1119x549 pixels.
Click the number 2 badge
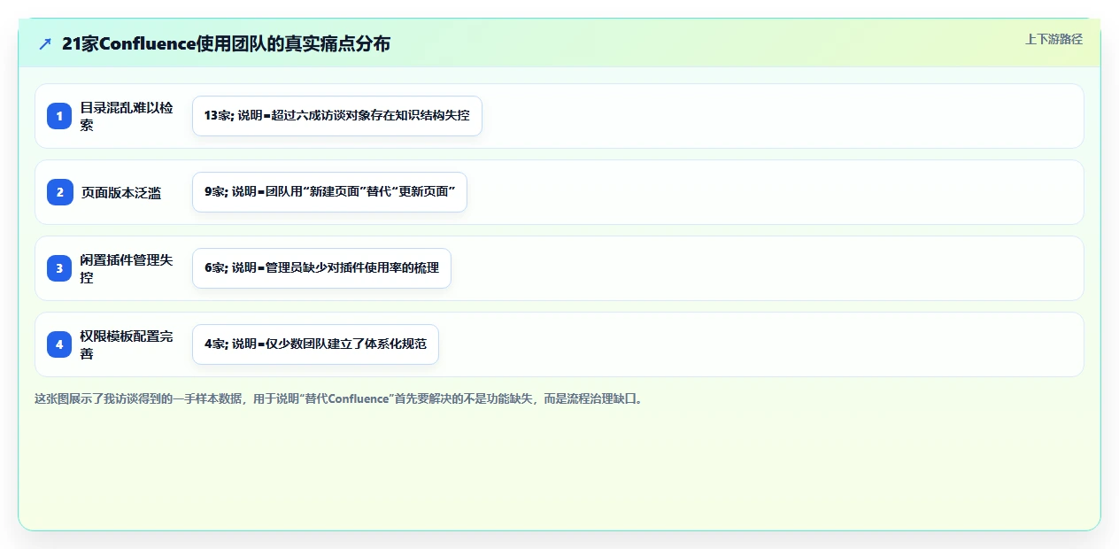click(59, 192)
